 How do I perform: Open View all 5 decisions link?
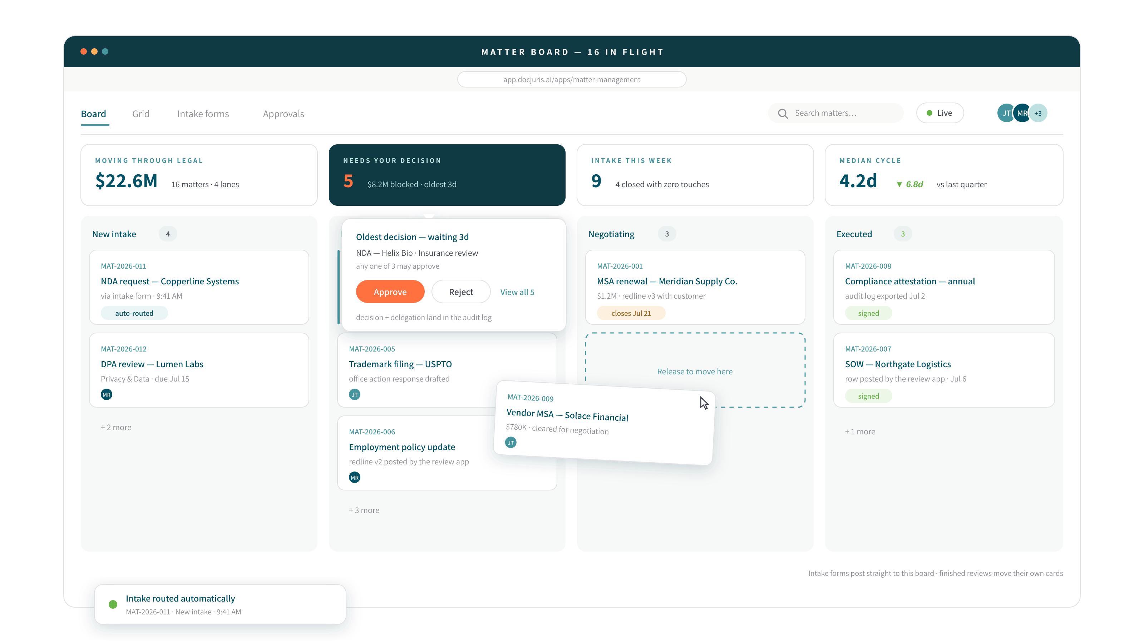pos(517,293)
